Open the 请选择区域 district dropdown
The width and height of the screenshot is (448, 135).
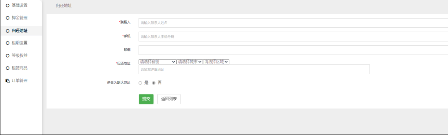(216, 62)
